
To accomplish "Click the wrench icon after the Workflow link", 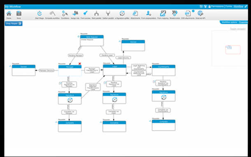I will 246,7.
